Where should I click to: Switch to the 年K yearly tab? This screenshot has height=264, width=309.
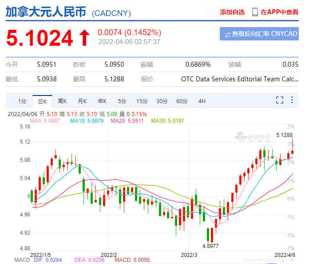pos(102,101)
